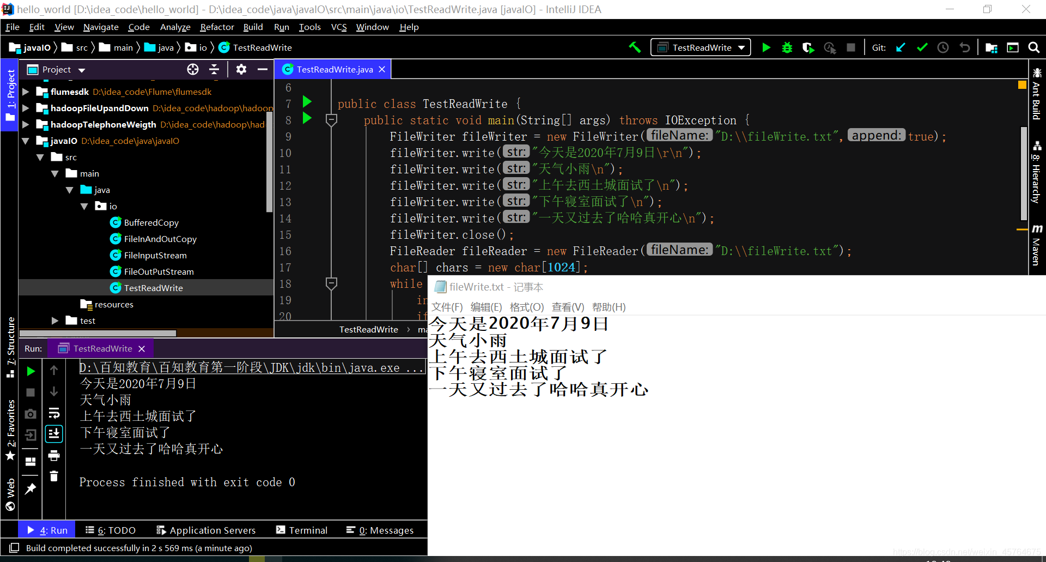Open the Refactor menu
This screenshot has height=562, width=1046.
point(217,27)
